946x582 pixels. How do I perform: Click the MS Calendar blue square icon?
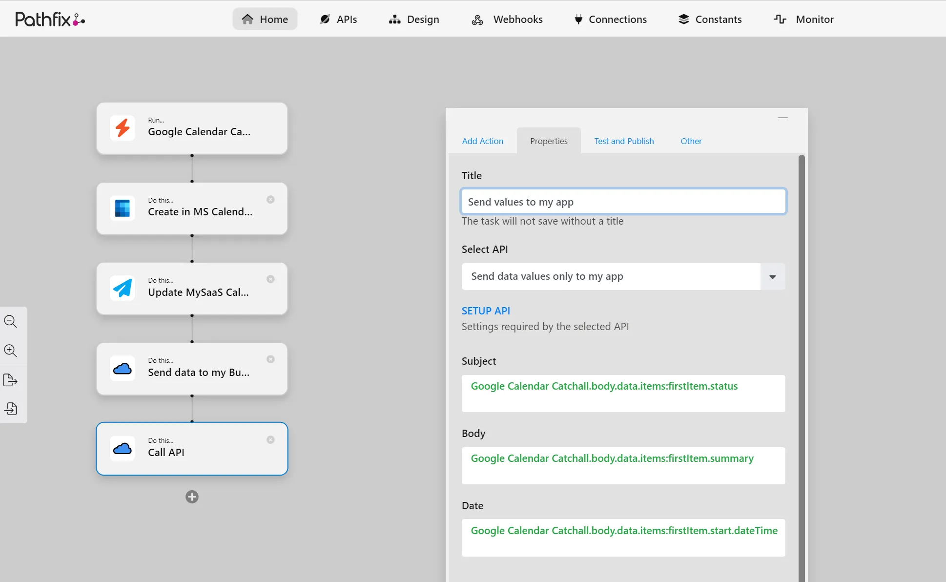point(123,208)
